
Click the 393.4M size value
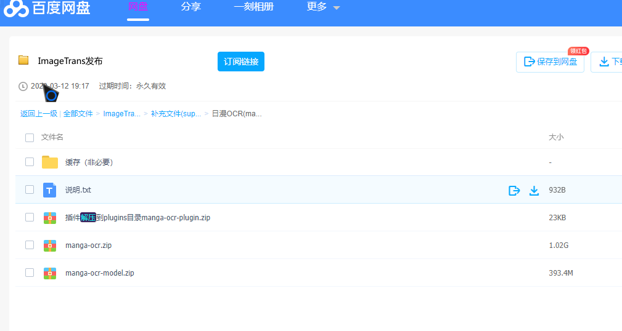pyautogui.click(x=561, y=273)
